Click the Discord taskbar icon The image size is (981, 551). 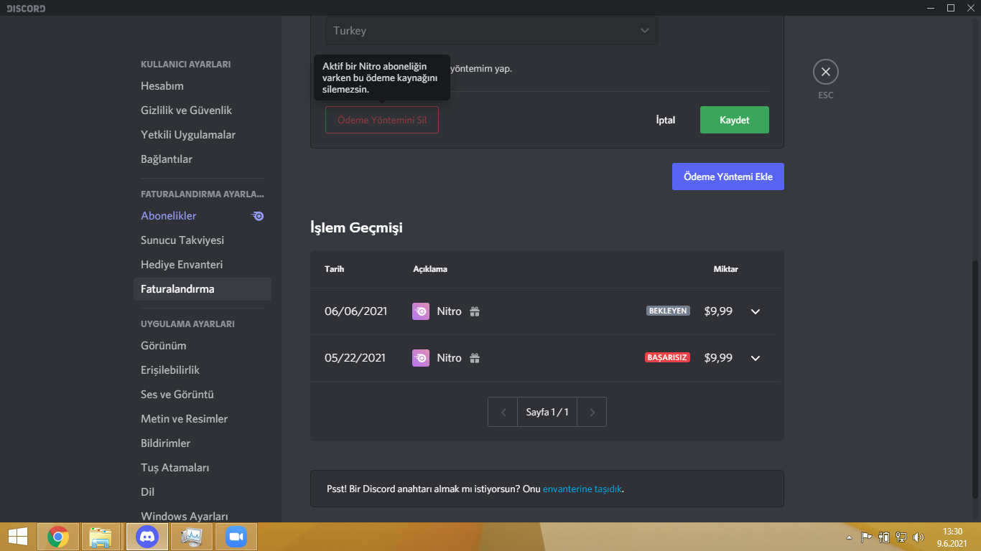pyautogui.click(x=147, y=537)
